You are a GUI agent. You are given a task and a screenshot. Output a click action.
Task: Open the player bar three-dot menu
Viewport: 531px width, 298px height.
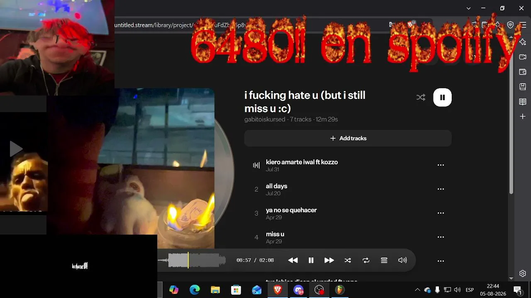(x=441, y=261)
